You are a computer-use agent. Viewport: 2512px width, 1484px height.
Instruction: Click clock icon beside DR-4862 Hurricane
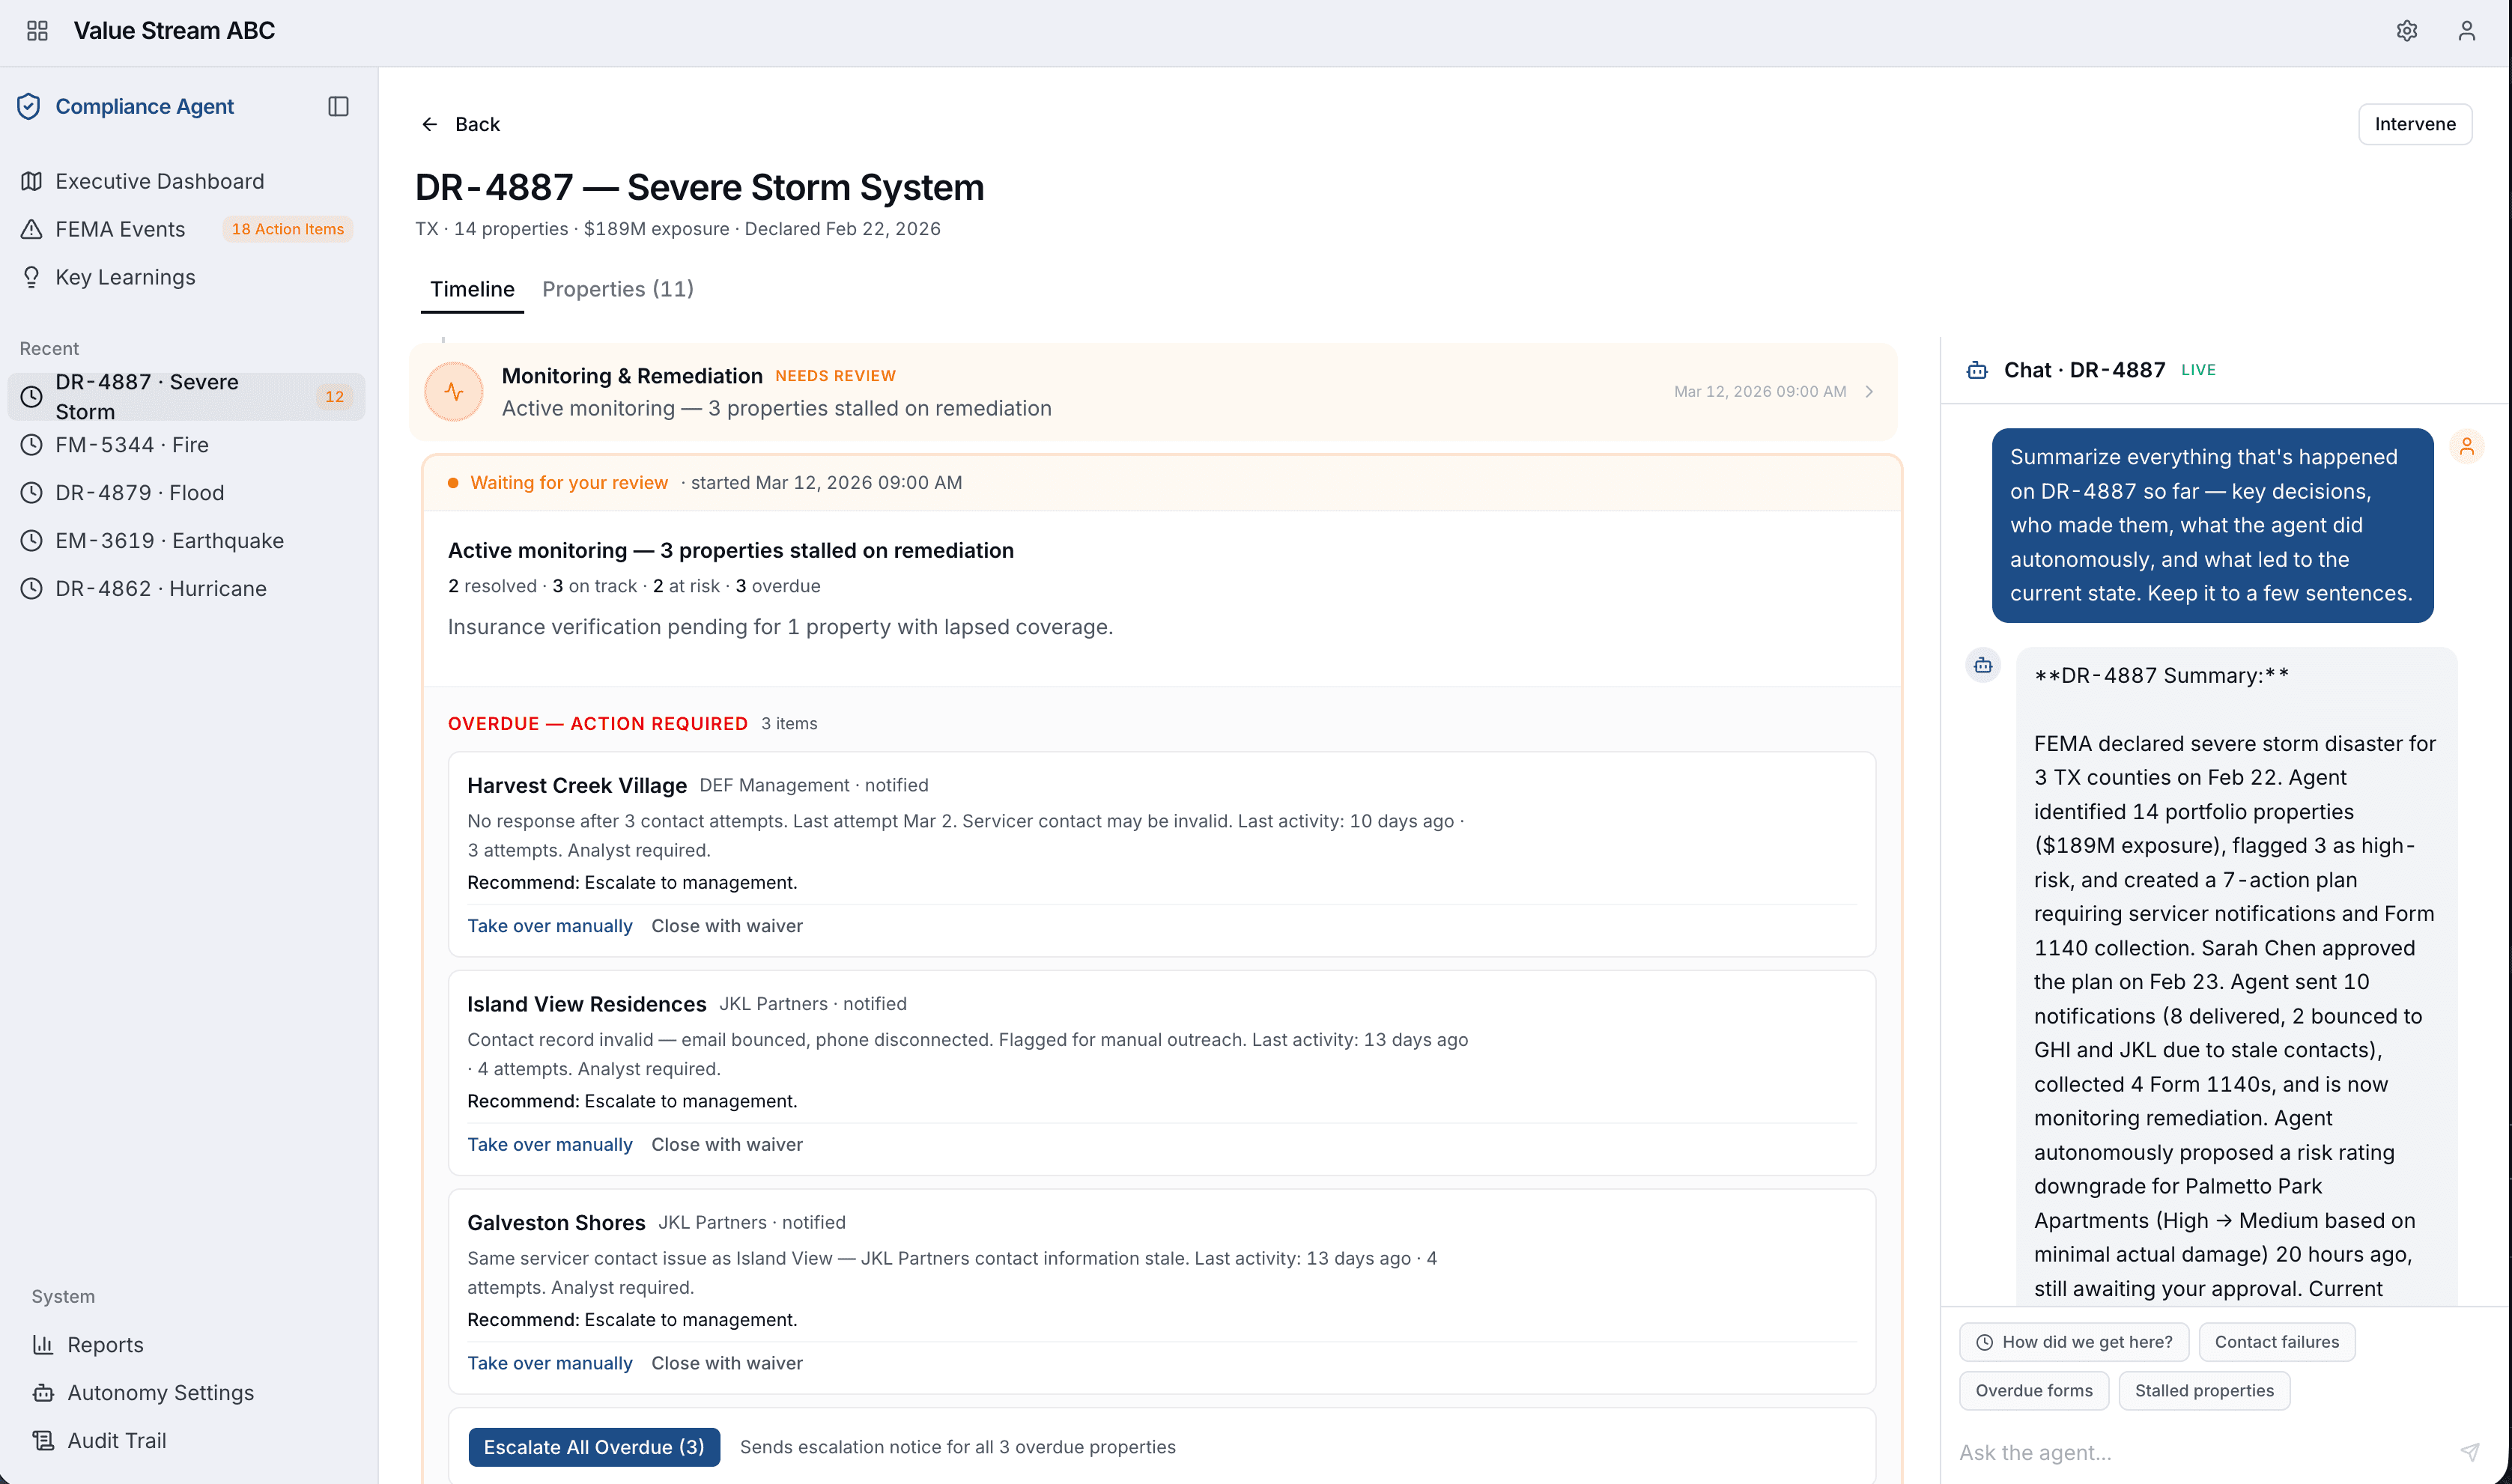click(32, 589)
